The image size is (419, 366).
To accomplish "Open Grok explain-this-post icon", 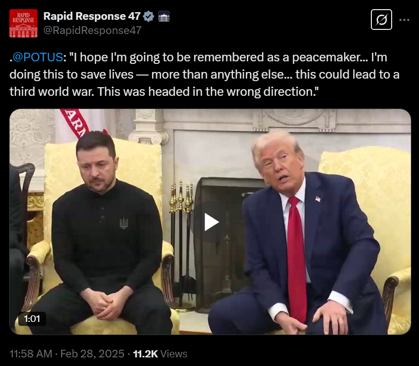I will [x=382, y=19].
